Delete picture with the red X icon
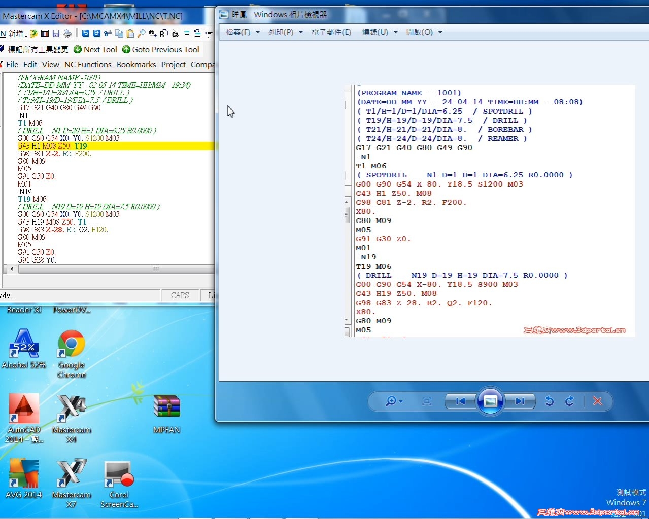 [x=597, y=401]
